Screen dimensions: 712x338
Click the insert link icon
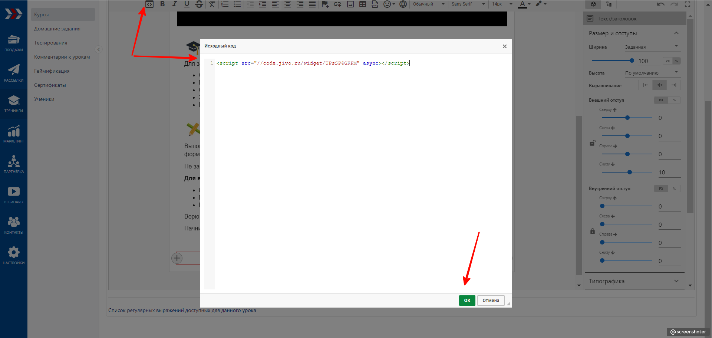tap(337, 4)
